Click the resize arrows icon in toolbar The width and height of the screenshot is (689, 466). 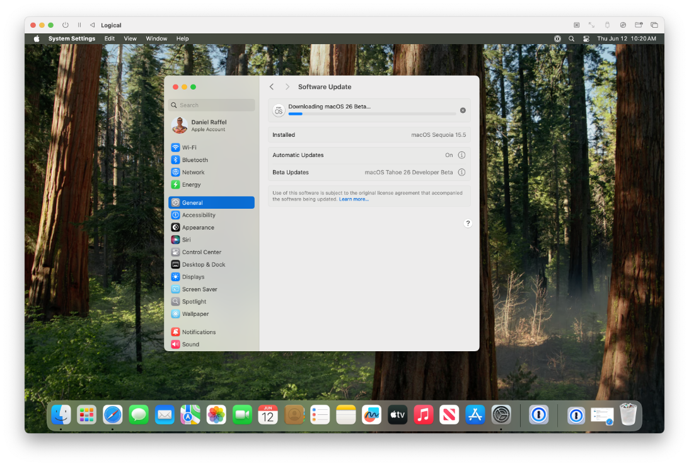click(x=591, y=25)
